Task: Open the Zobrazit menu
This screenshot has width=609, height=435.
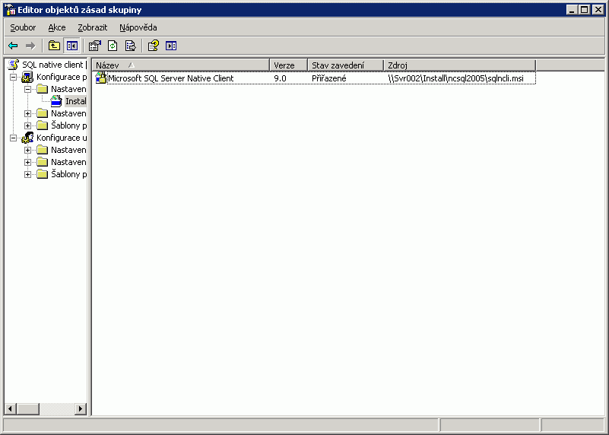Action: click(92, 27)
